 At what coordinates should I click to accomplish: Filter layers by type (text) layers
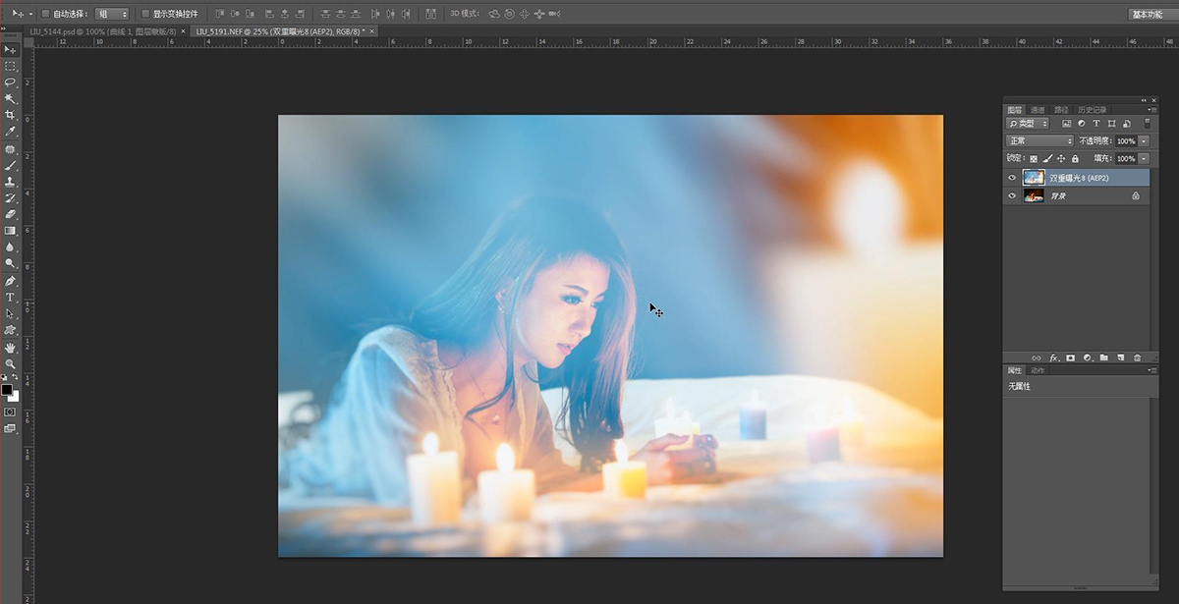click(1096, 124)
